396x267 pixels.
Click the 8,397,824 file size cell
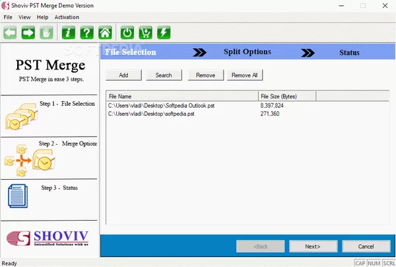(x=272, y=106)
